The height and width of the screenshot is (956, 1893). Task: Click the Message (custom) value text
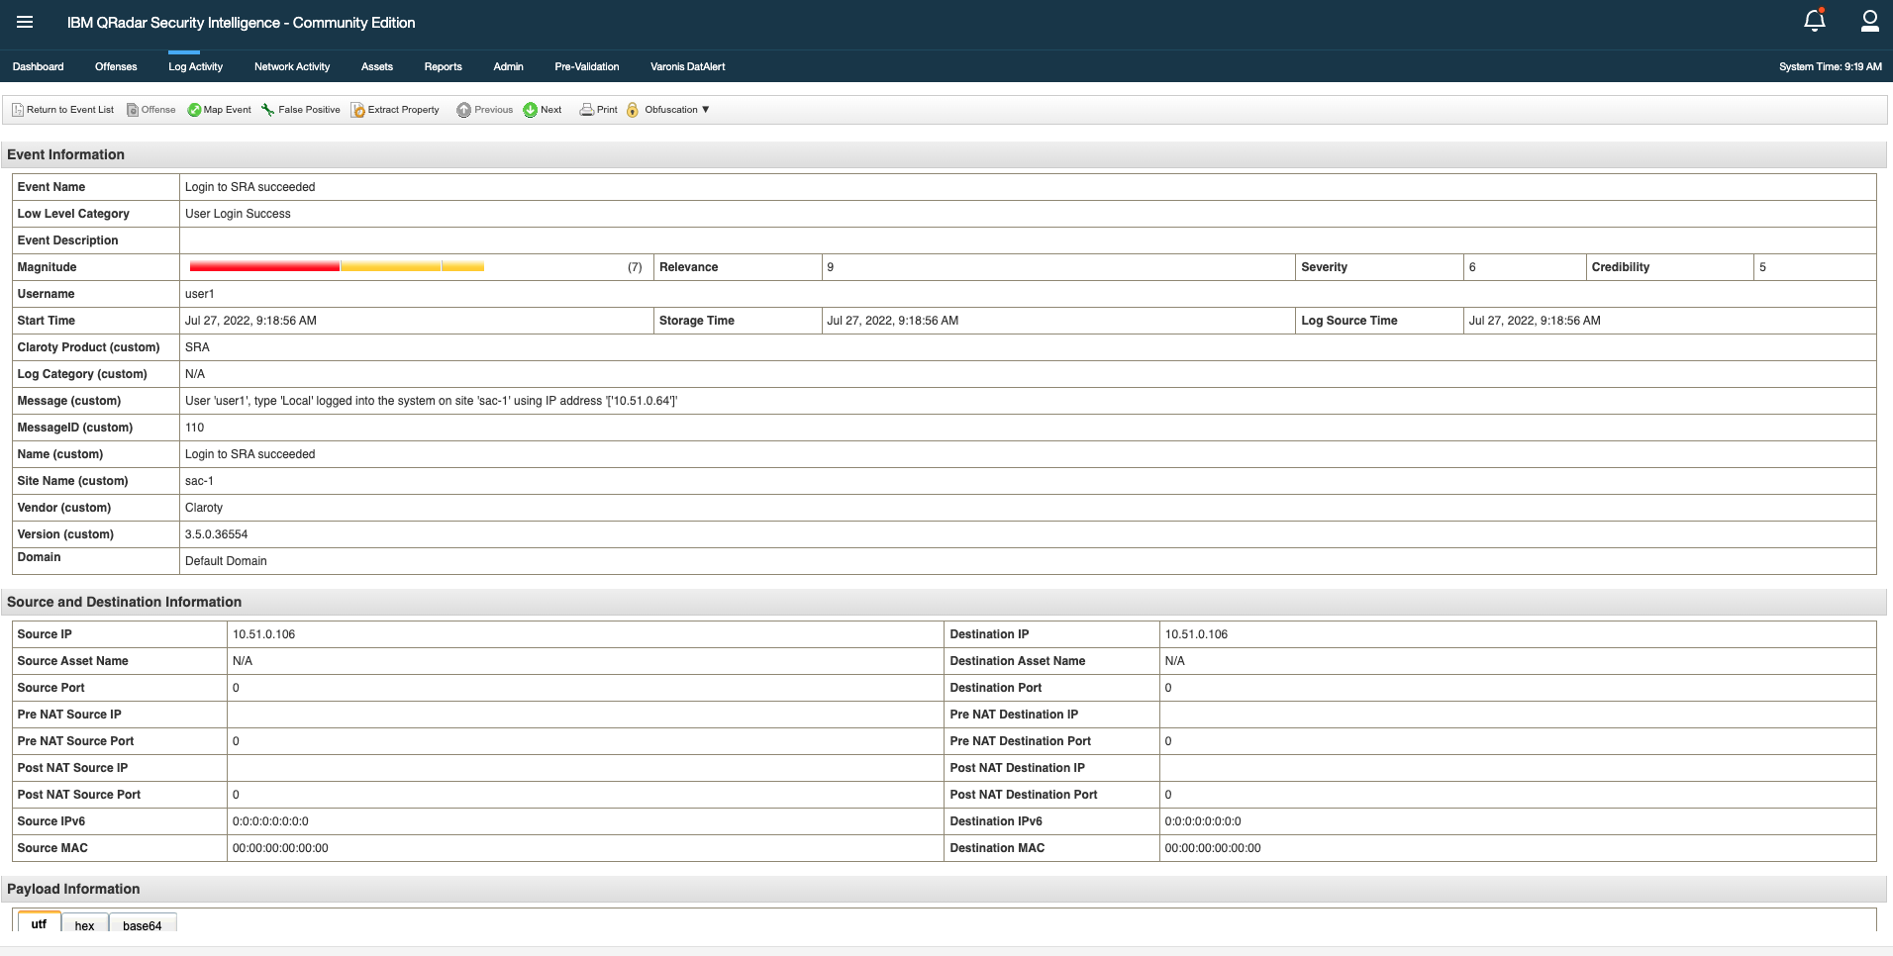pos(431,401)
